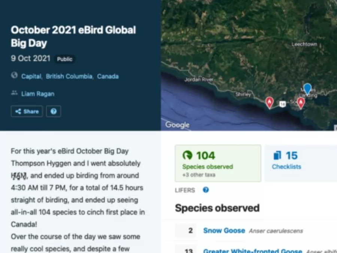
Task: Click the Public visibility badge
Action: pyautogui.click(x=64, y=59)
